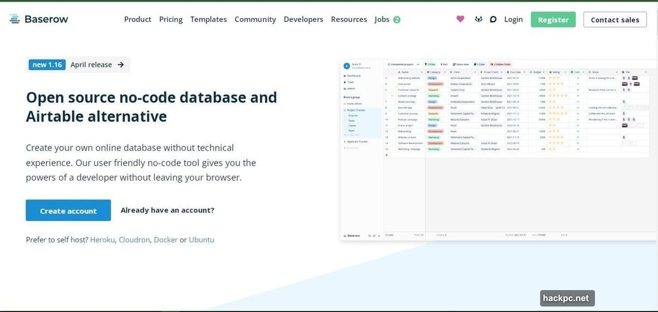Expand the Community menu
Image resolution: width=658 pixels, height=312 pixels.
click(255, 19)
